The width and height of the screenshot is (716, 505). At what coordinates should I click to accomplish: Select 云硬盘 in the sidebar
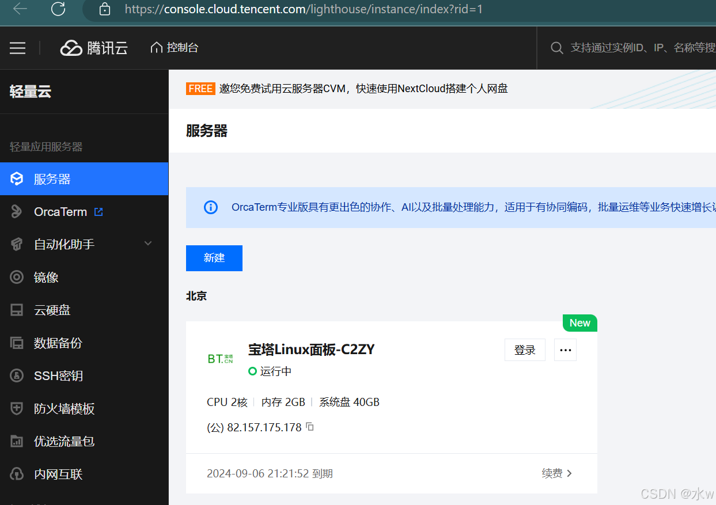coord(84,310)
